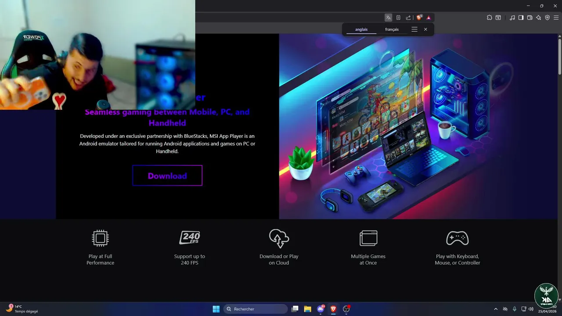The image size is (562, 316).
Task: Toggle the browser sidebar panel icon
Action: tap(521, 18)
